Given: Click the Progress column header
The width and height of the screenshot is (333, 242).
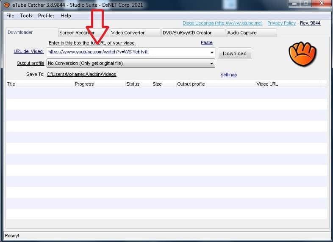Looking at the screenshot, I should [x=84, y=84].
